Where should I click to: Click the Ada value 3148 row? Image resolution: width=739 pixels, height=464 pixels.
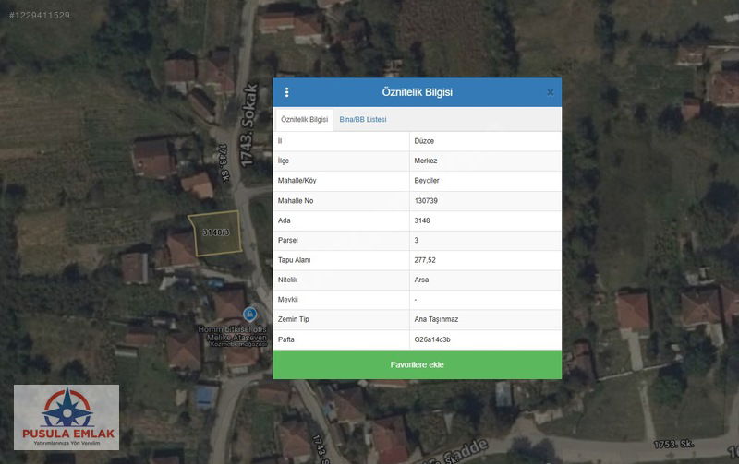[418, 220]
